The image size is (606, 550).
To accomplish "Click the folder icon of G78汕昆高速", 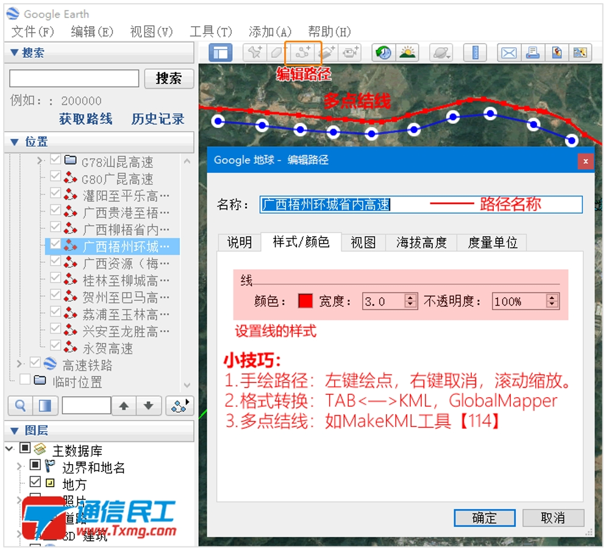I will pyautogui.click(x=70, y=160).
